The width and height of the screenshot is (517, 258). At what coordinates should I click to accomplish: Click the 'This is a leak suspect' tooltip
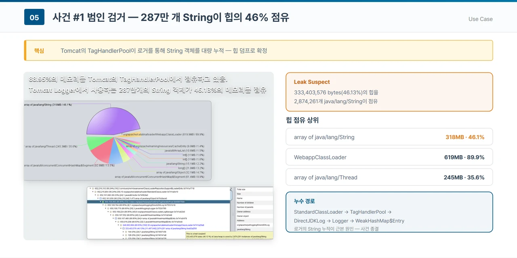tap(229, 236)
